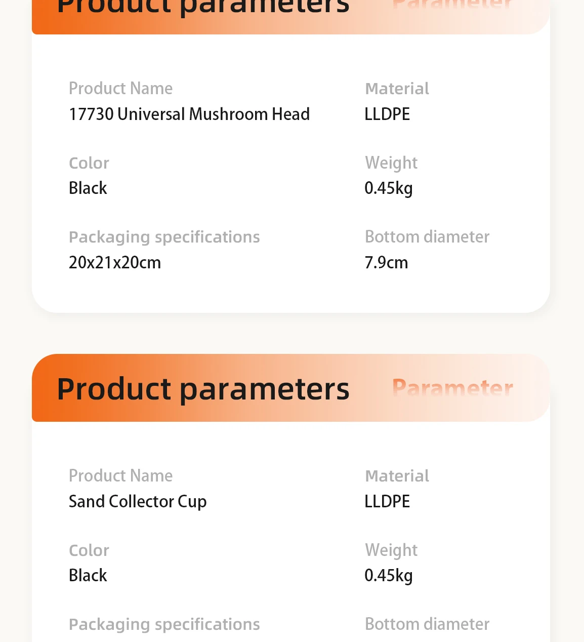Click Packaging specifications label in second card
This screenshot has height=642, width=584.
point(164,625)
